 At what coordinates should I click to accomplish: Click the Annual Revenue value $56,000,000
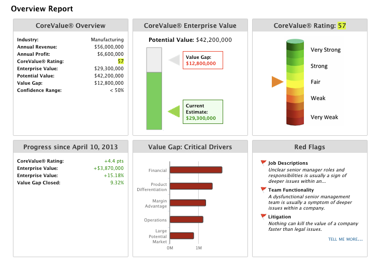109,46
